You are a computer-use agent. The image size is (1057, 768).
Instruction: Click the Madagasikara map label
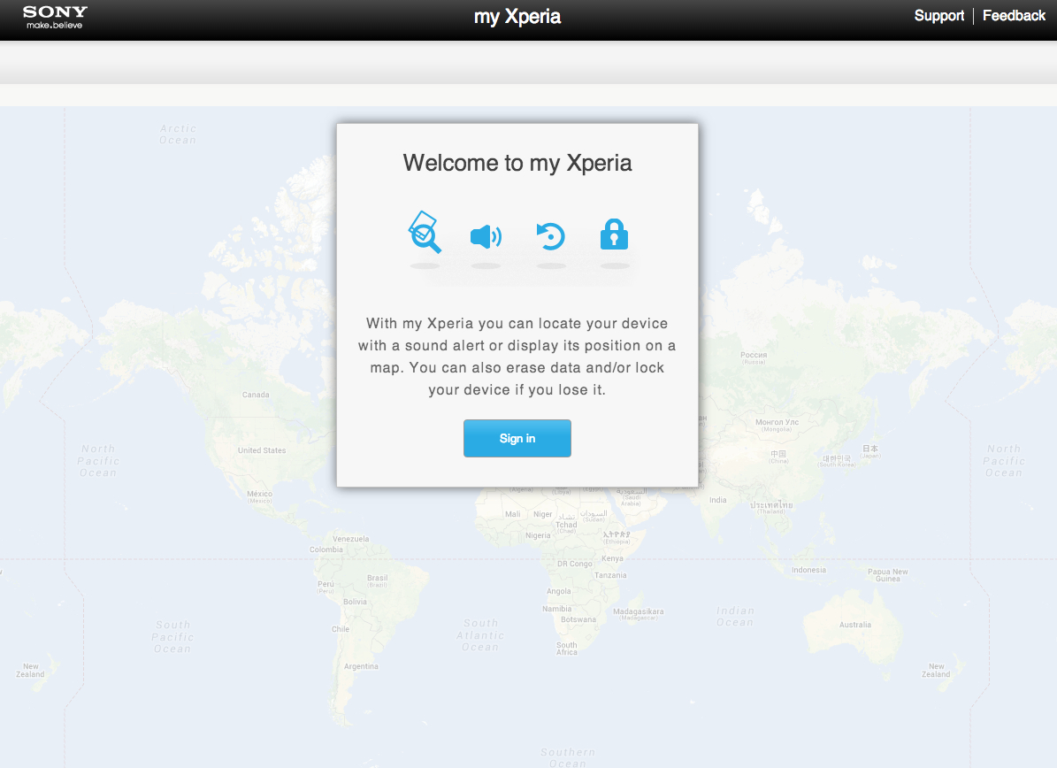[x=639, y=612]
